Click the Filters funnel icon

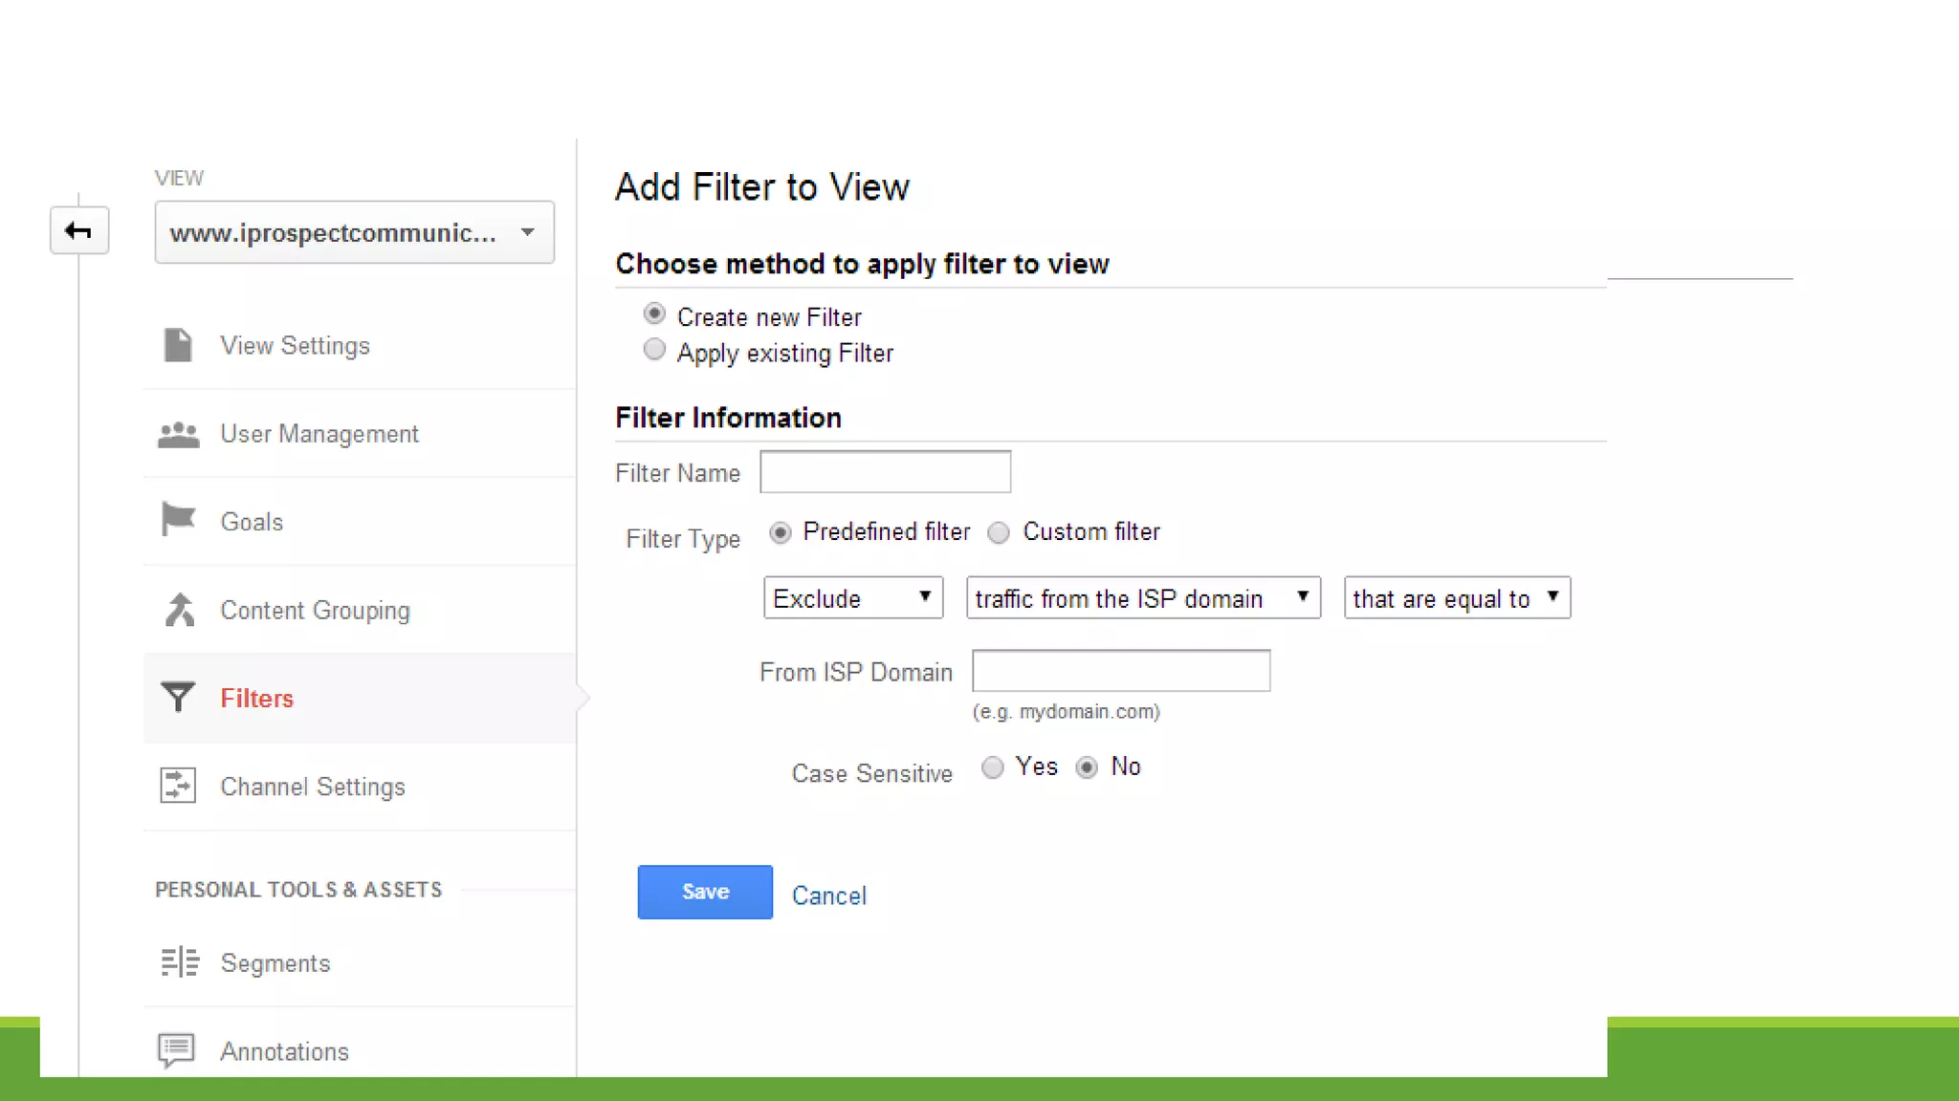pyautogui.click(x=178, y=698)
